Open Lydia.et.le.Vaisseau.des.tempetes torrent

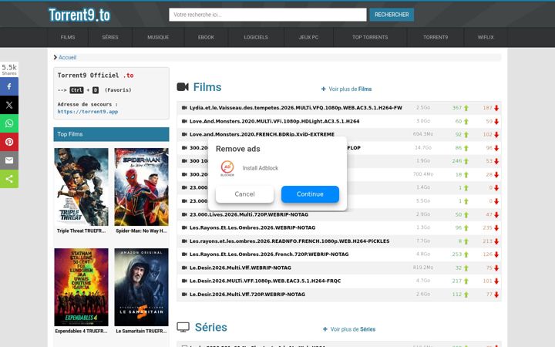(x=296, y=108)
